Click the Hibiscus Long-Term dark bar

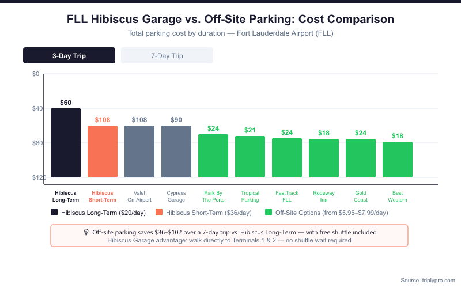tap(66, 143)
